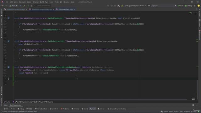Screen dimensions: 201x113
Task: Open the TODO tool window
Action: pyautogui.click(x=29, y=109)
